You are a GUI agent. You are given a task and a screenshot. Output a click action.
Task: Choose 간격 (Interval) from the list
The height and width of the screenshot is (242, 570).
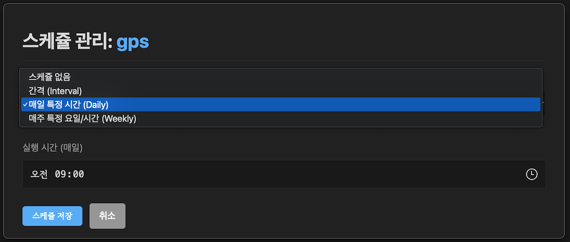(x=55, y=91)
